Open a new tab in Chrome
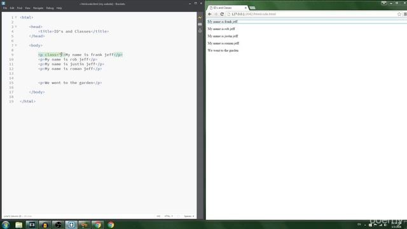The width and height of the screenshot is (407, 229). pos(252,8)
